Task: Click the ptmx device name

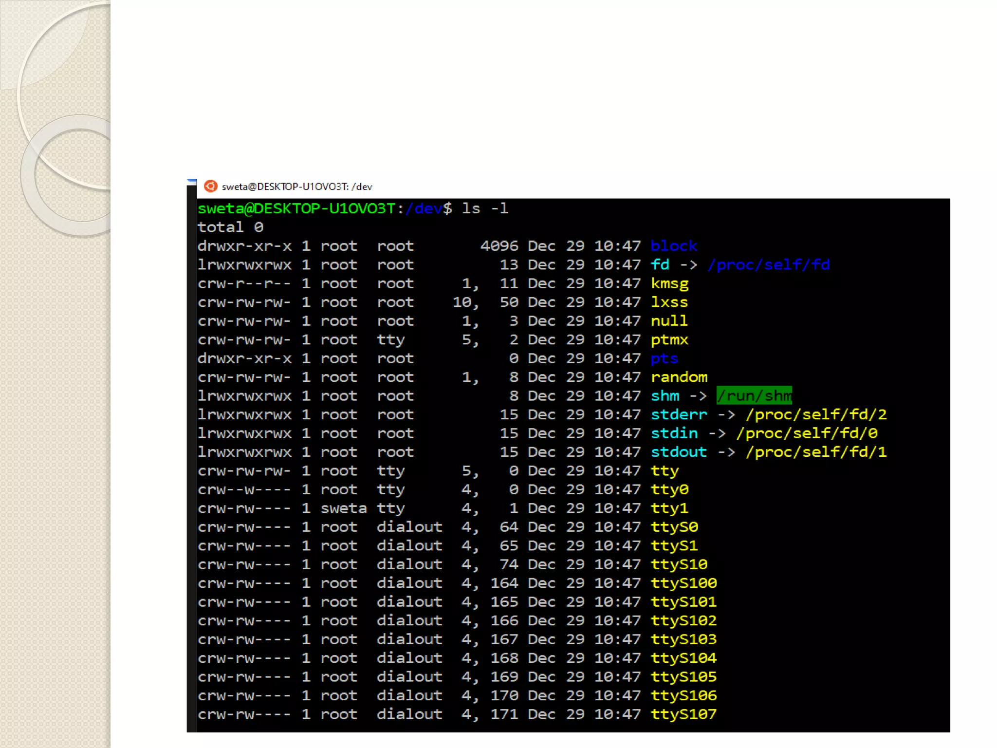Action: (669, 340)
